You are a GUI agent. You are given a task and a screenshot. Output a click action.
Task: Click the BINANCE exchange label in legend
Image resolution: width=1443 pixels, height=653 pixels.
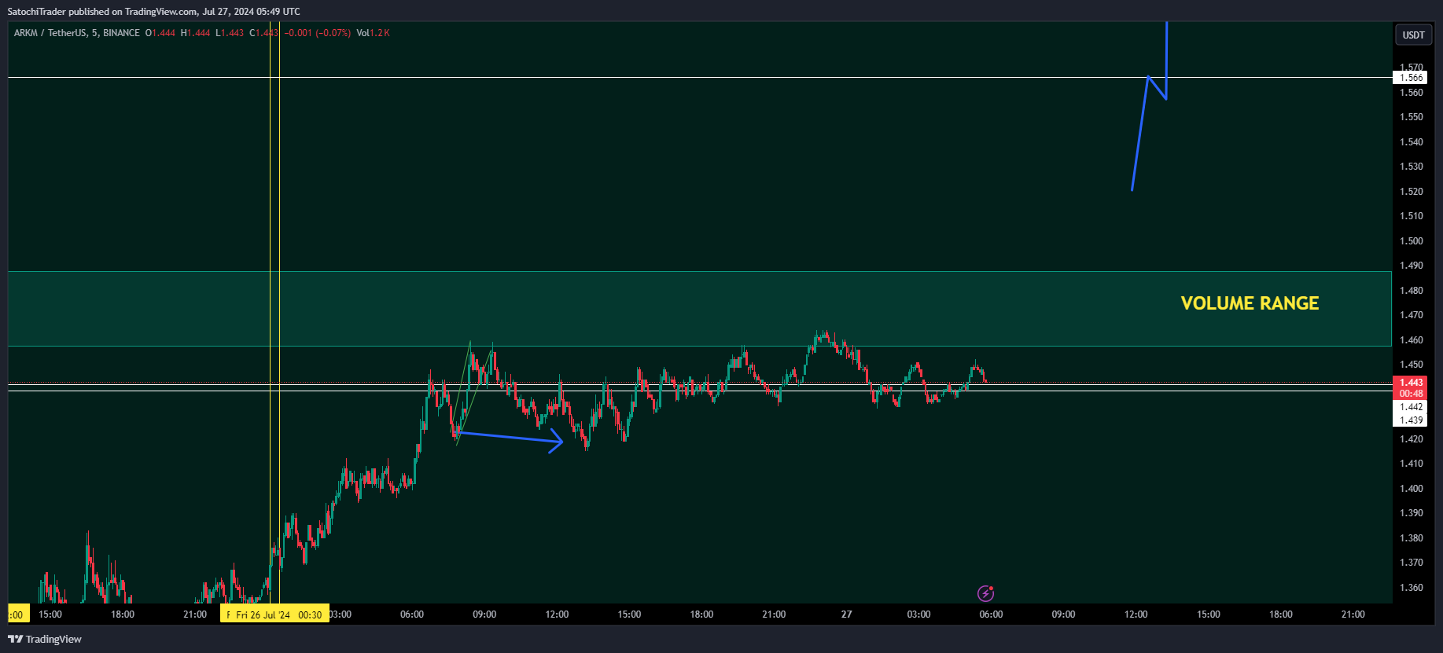tap(121, 33)
